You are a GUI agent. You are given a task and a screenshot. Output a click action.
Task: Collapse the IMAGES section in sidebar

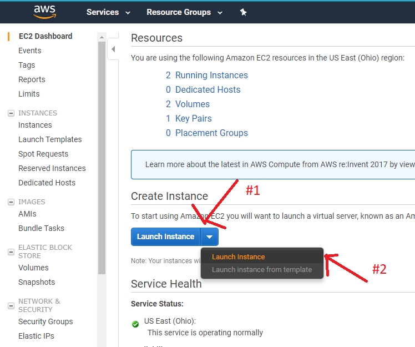pyautogui.click(x=11, y=202)
